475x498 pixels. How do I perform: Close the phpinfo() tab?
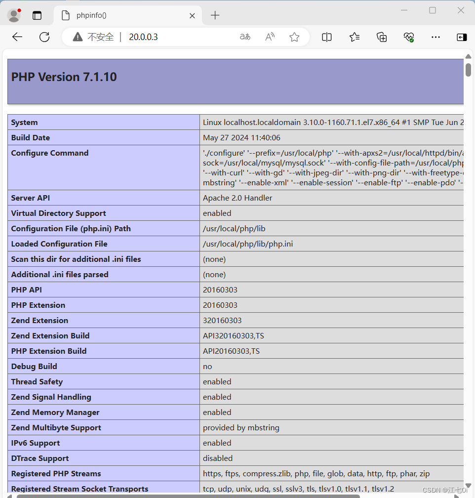pyautogui.click(x=192, y=15)
